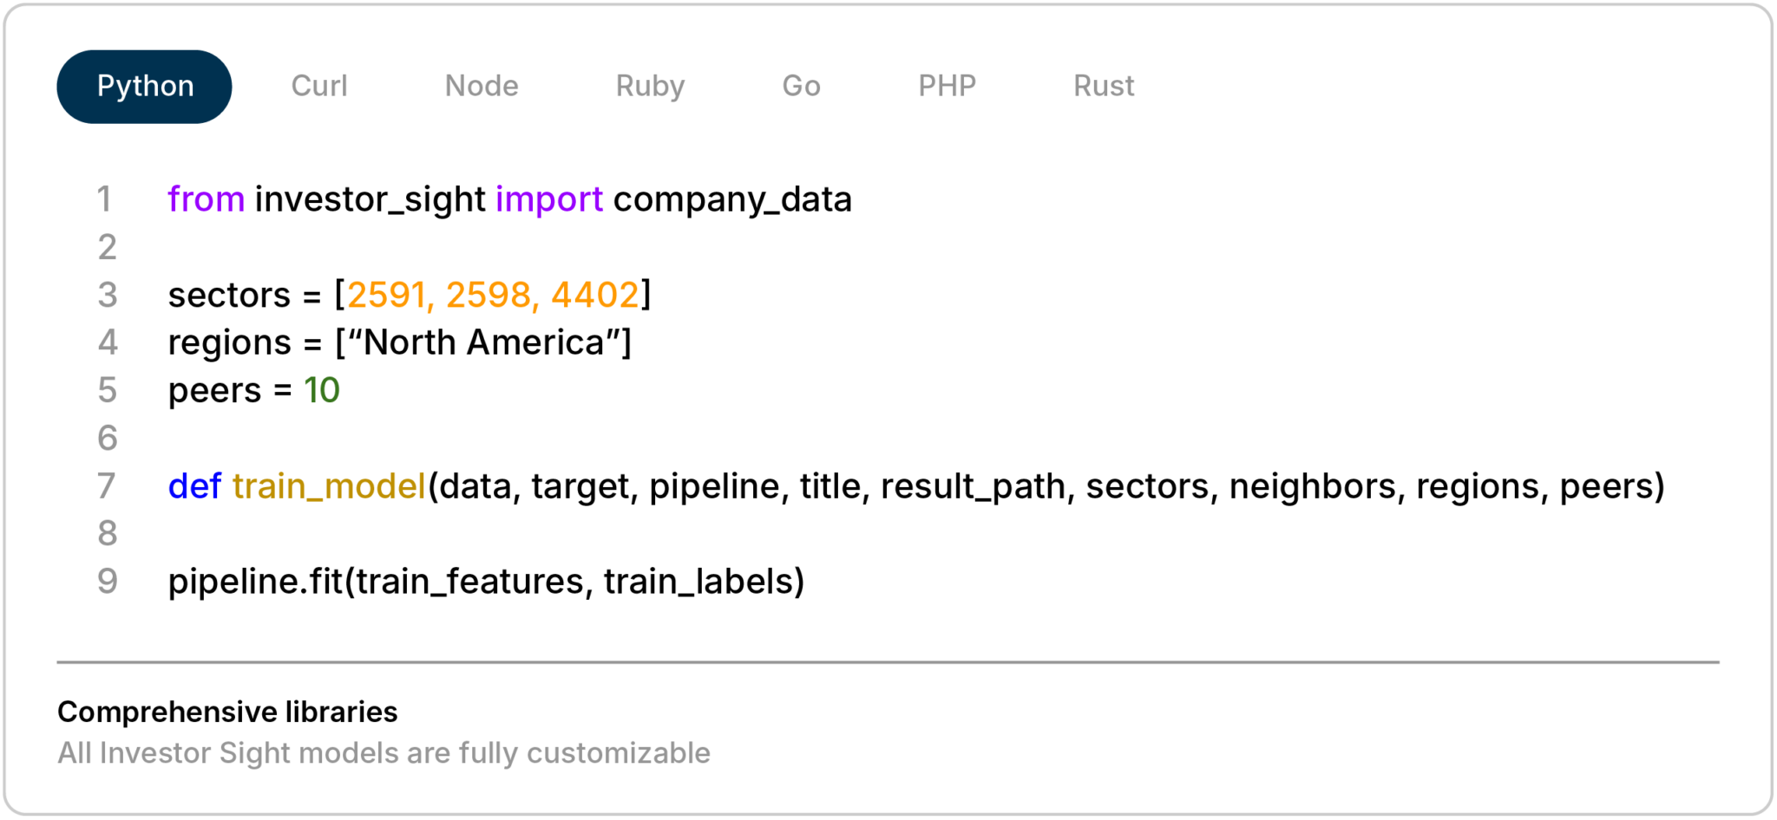Click the import statement on line 1
Image resolution: width=1777 pixels, height=820 pixels.
510,198
